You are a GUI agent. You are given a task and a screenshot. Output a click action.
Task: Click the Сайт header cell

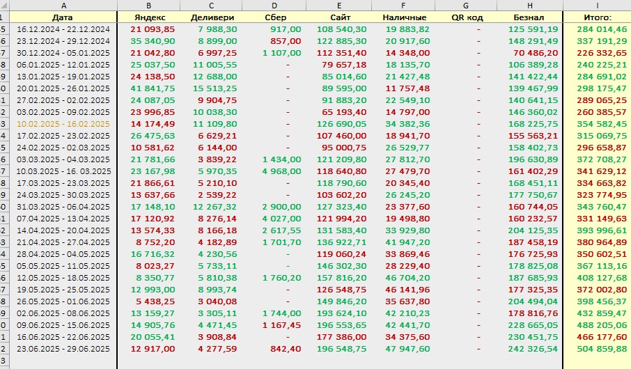click(x=339, y=17)
